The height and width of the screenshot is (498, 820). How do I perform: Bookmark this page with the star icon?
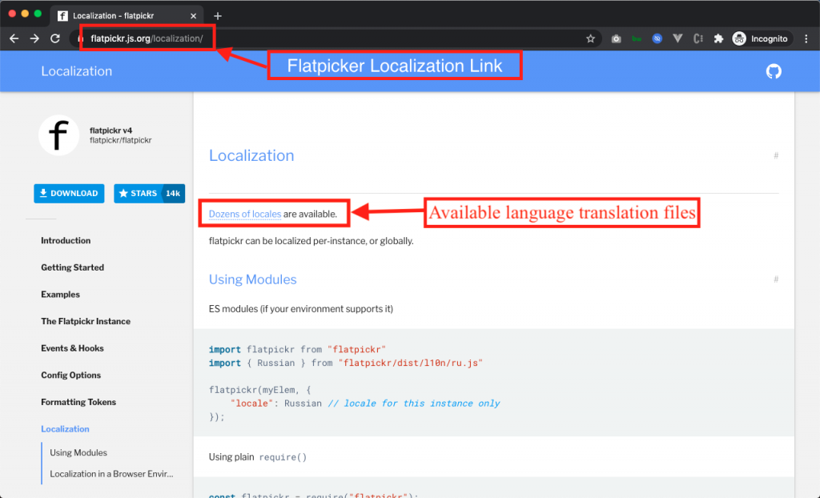pos(590,38)
